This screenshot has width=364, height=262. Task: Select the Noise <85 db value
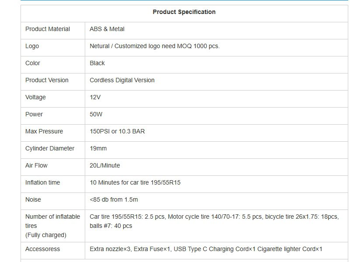114,199
